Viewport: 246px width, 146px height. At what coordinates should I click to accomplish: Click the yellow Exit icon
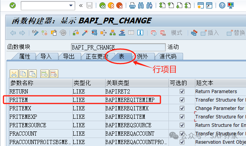(x=111, y=5)
